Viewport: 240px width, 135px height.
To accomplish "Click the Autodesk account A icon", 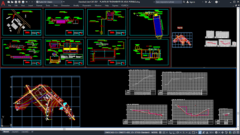I will (209, 2).
